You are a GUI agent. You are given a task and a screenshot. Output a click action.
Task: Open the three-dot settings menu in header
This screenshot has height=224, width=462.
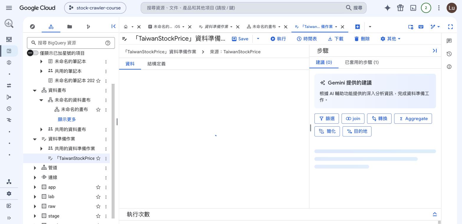tap(439, 8)
